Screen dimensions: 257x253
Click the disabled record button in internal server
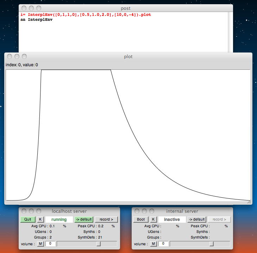point(219,220)
